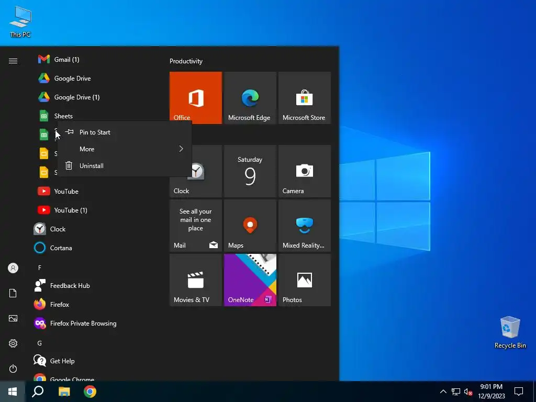Choose Uninstall from the context menu
Image resolution: width=536 pixels, height=402 pixels.
coord(125,165)
